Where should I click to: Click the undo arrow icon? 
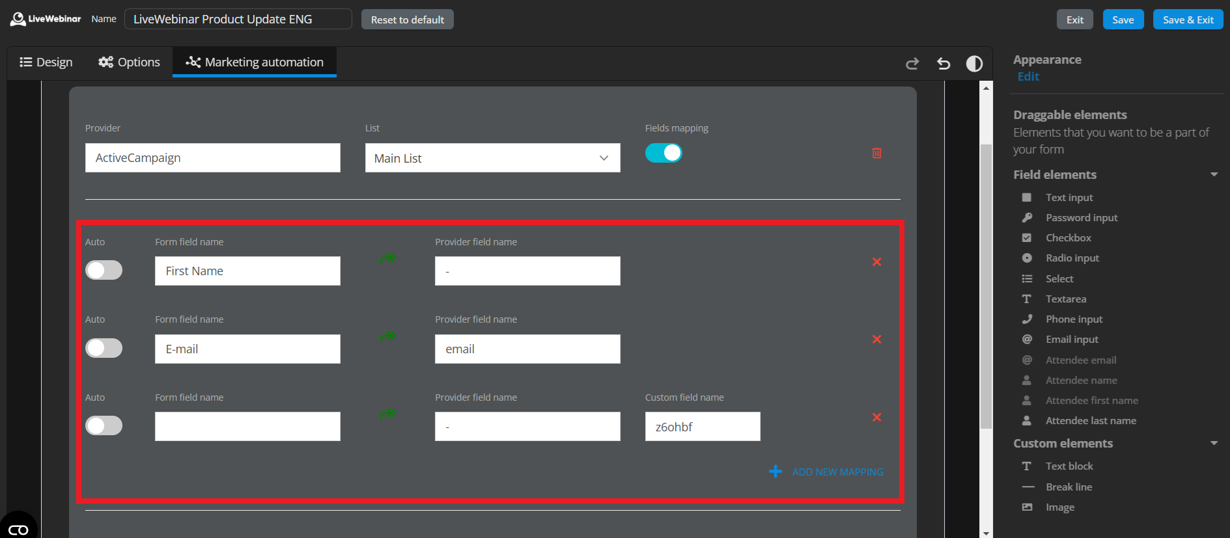(x=943, y=63)
